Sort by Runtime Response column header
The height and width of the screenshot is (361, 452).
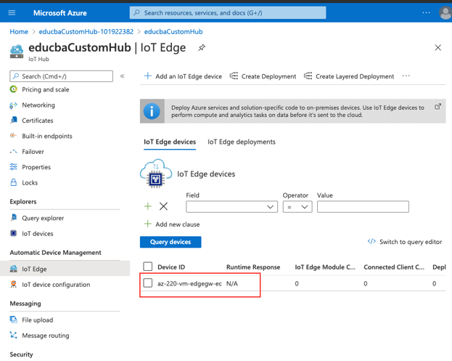click(253, 267)
